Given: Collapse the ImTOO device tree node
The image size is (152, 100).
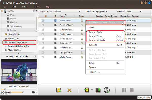Looking at the screenshot, I should [x=2, y=11].
